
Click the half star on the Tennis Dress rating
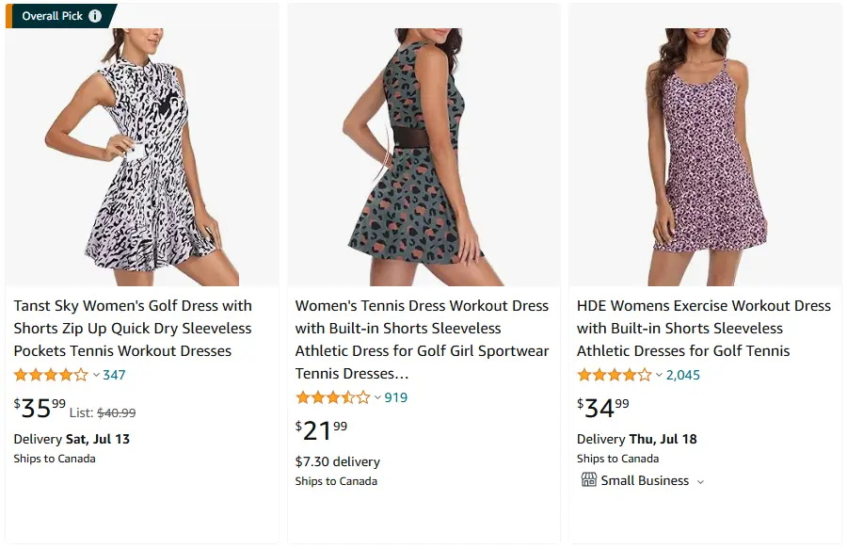pos(349,397)
